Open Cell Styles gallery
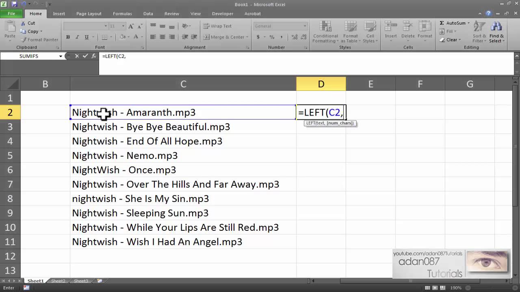Viewport: 520px width, 292px height. (369, 32)
